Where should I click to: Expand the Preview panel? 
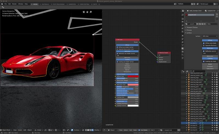click(189, 30)
